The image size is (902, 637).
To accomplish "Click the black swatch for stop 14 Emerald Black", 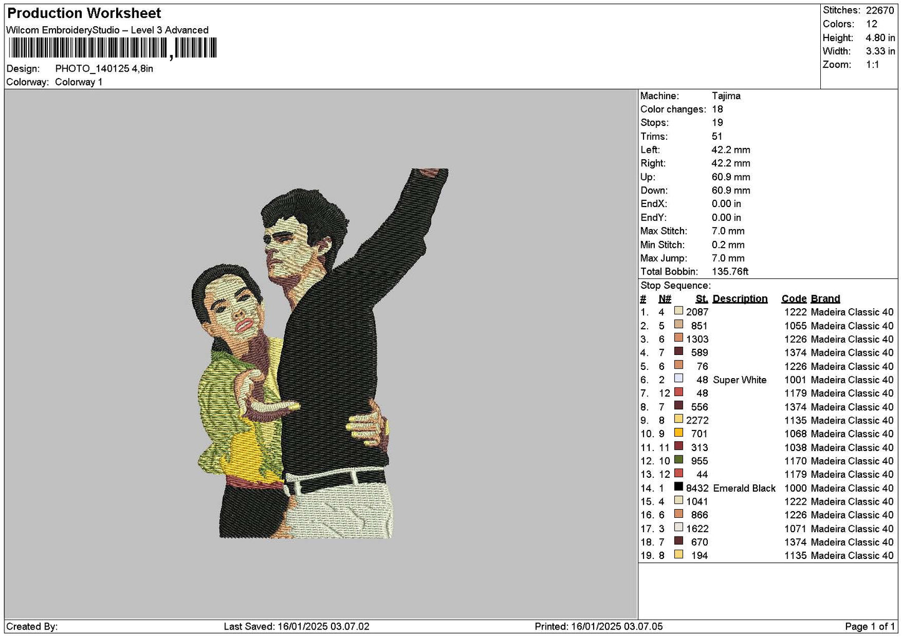I will pyautogui.click(x=679, y=487).
